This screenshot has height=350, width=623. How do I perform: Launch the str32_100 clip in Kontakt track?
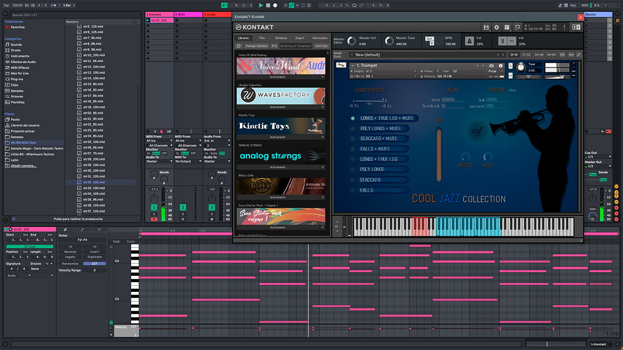148,20
